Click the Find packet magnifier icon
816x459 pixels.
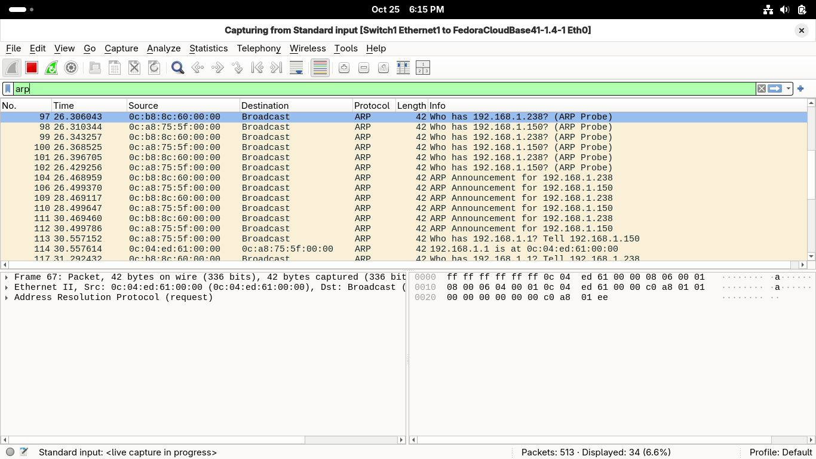pos(177,68)
